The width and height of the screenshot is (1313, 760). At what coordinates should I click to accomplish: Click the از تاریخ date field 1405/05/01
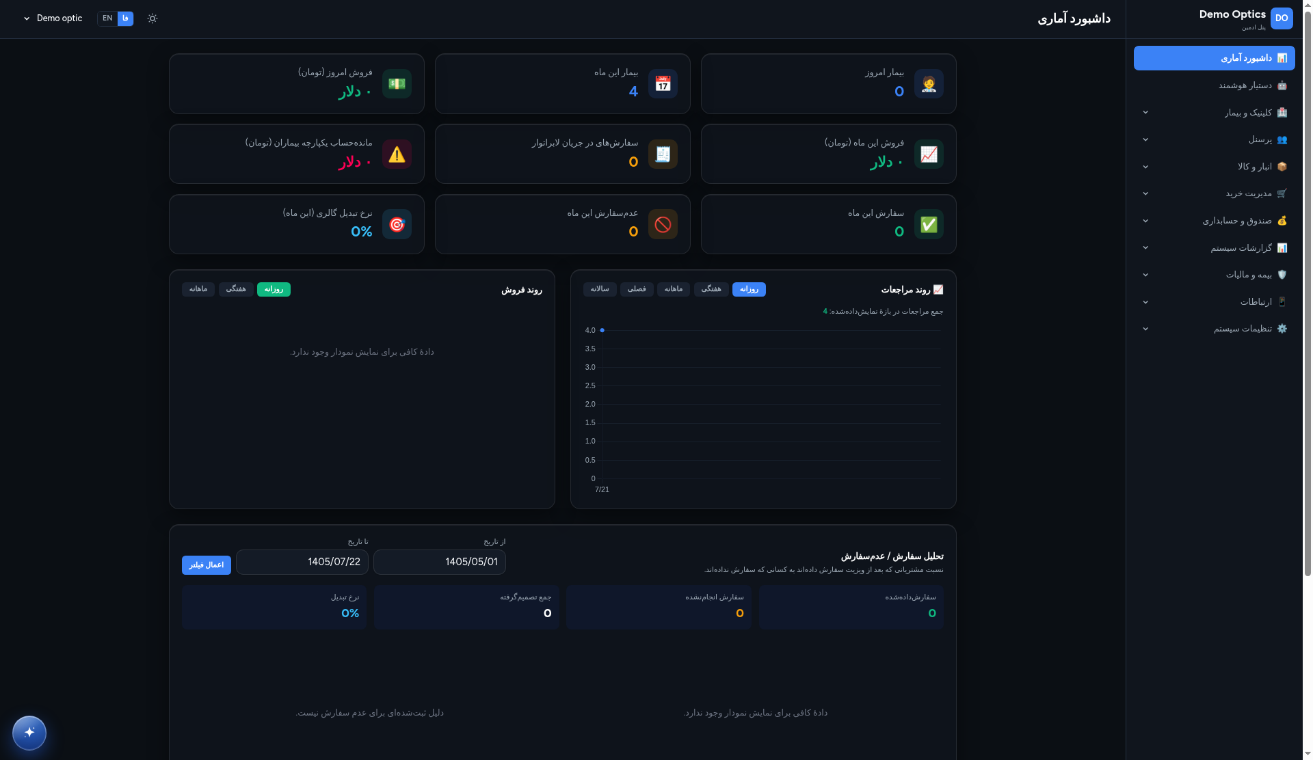[x=440, y=562]
